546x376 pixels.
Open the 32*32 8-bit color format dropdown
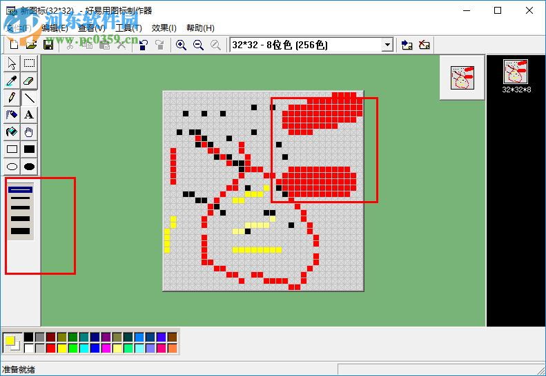pos(387,45)
